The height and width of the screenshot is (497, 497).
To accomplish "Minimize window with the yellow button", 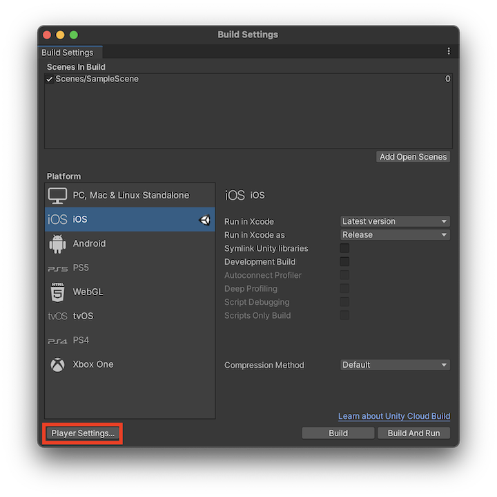I will (x=60, y=35).
